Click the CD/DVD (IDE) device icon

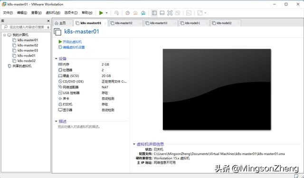point(60,81)
